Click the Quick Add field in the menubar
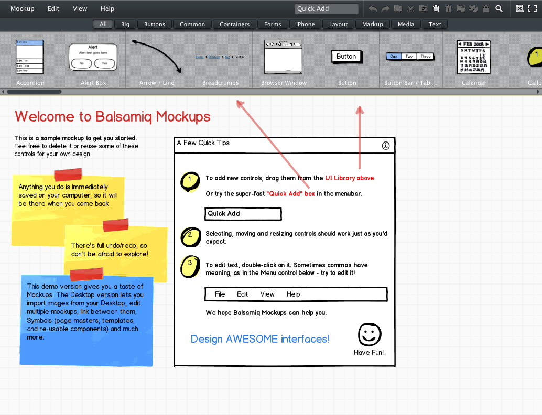Viewport: 542px width, 415px height. (x=326, y=9)
